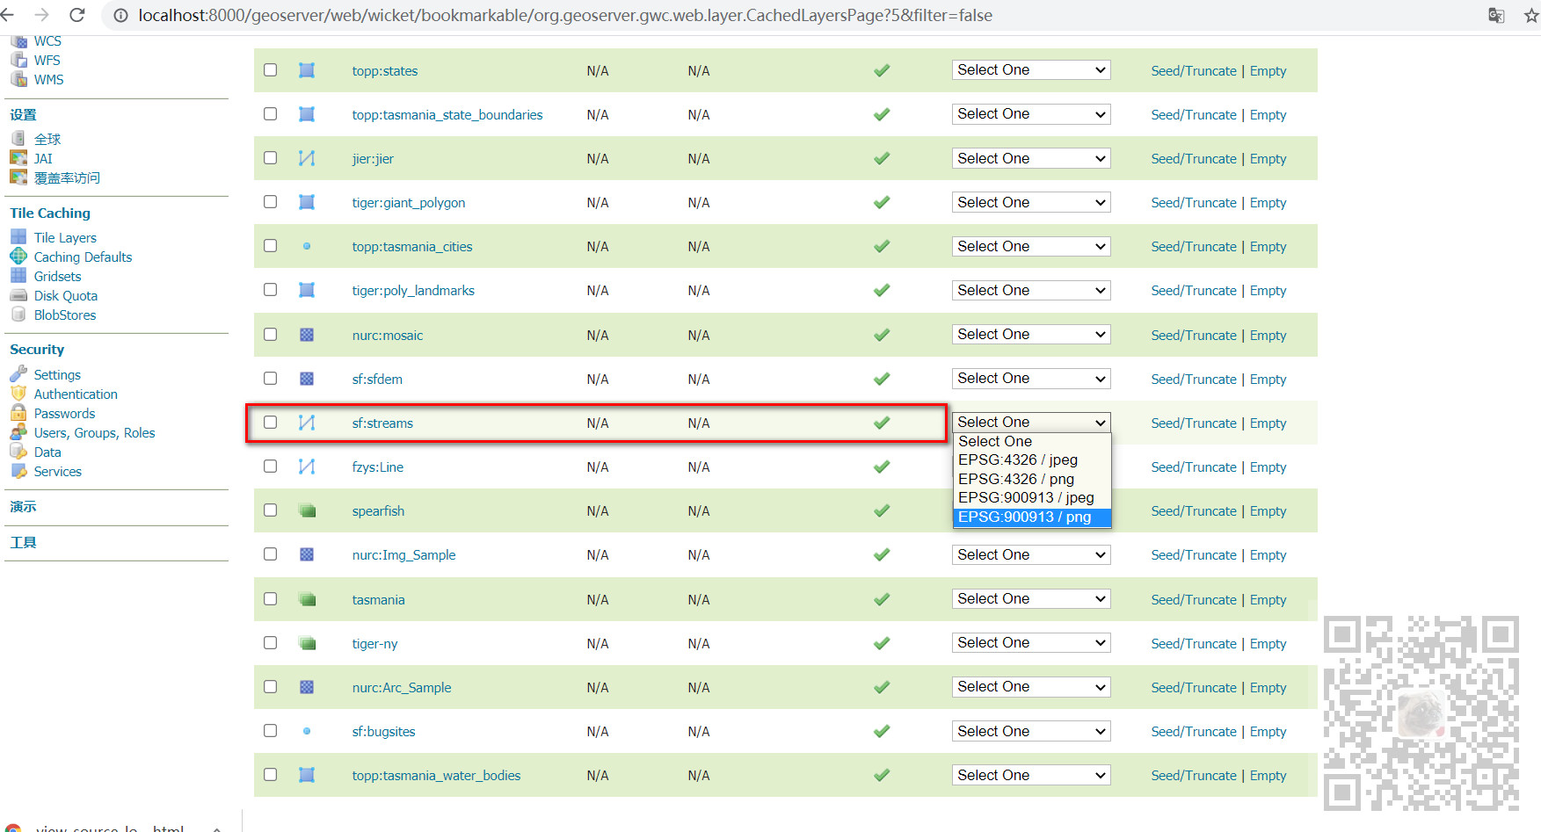Click the enabled checkmark for sf:streams
The image size is (1541, 832).
pos(882,423)
